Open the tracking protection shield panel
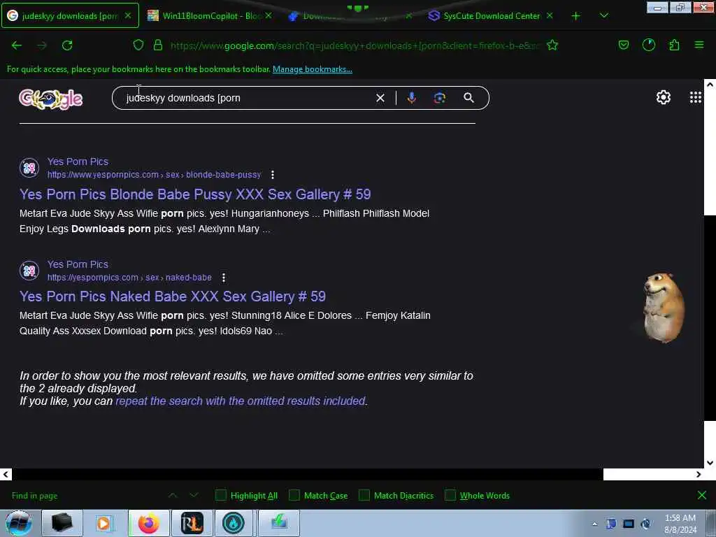This screenshot has width=716, height=537. click(x=138, y=45)
